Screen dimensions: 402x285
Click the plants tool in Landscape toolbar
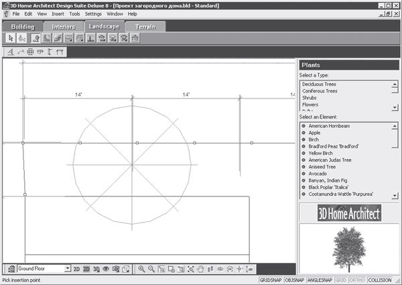36,38
